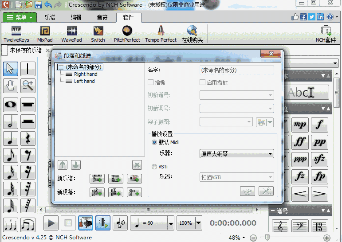This screenshot has height=242, width=342.
Task: Insert bass clef from 谱号 panel
Action: point(300,226)
